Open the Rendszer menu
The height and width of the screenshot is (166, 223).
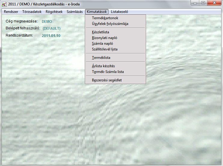[11, 12]
